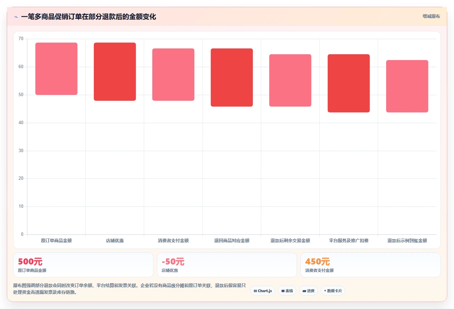This screenshot has height=309, width=454.
Task: Click x-axis label 消费者支付金额
Action: (x=173, y=241)
